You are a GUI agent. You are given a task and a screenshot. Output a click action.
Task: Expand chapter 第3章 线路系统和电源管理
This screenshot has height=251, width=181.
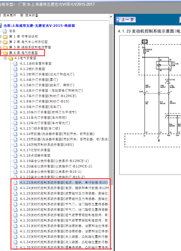(x=30, y=47)
